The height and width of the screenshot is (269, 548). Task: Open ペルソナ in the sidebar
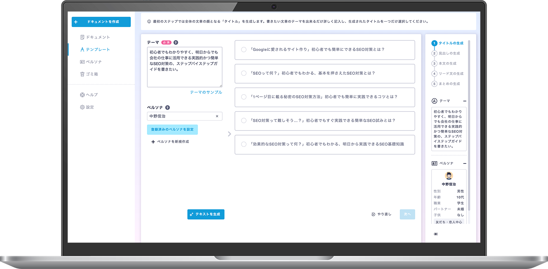pos(91,62)
